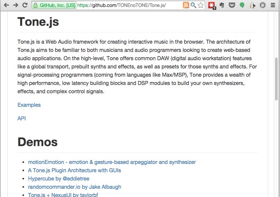The image size is (280, 197).
Task: Save page with the Pocket extension icon
Action: 232,5
